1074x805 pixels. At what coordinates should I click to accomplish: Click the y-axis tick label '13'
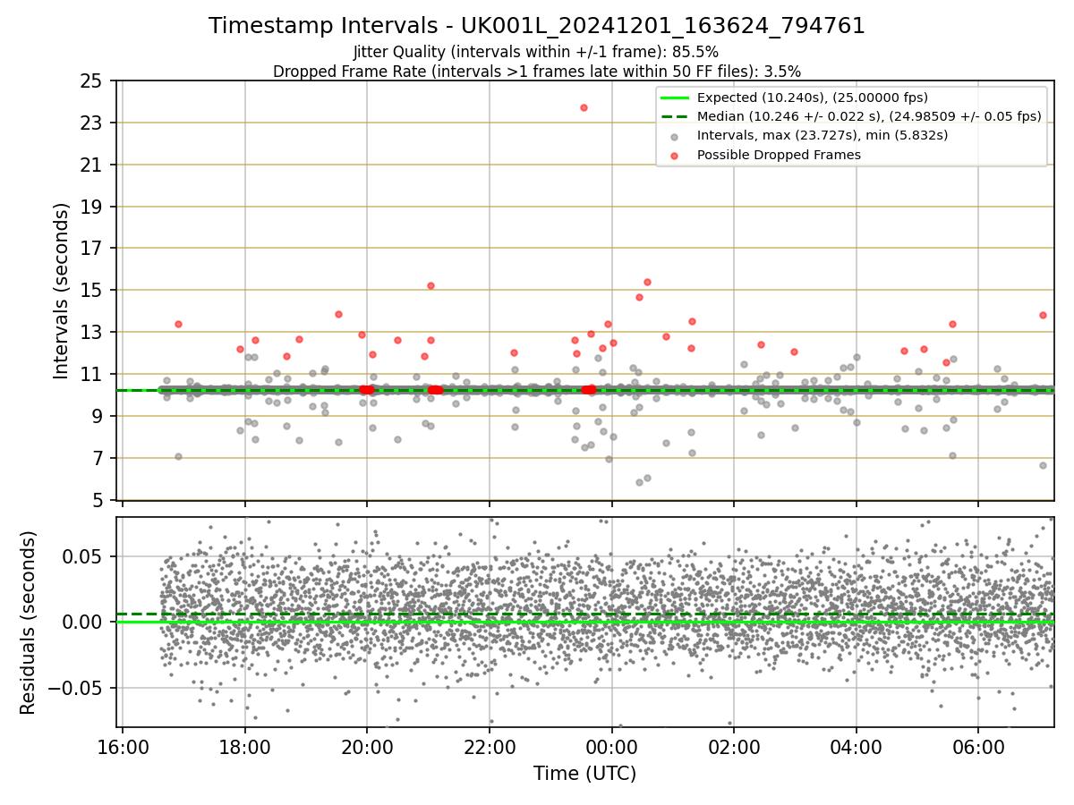92,333
